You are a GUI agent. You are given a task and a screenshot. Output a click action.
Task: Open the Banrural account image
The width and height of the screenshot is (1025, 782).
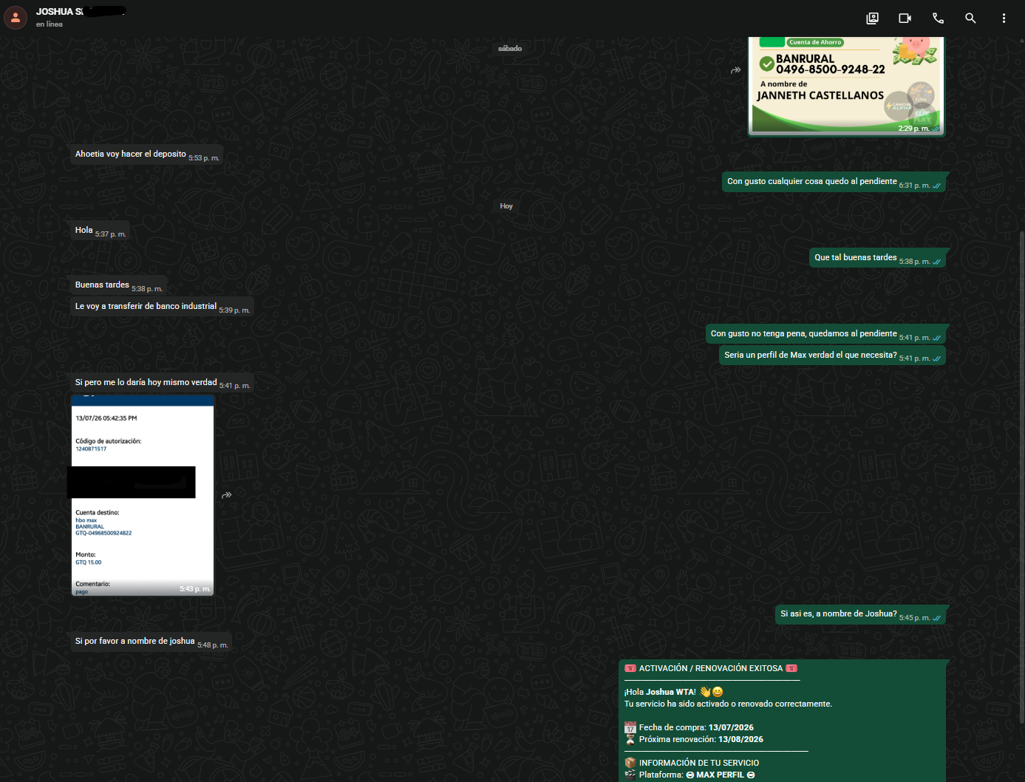tap(846, 86)
